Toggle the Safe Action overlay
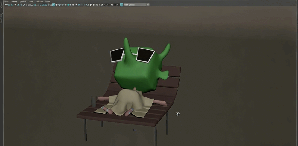The width and height of the screenshot is (298, 146). point(43,5)
